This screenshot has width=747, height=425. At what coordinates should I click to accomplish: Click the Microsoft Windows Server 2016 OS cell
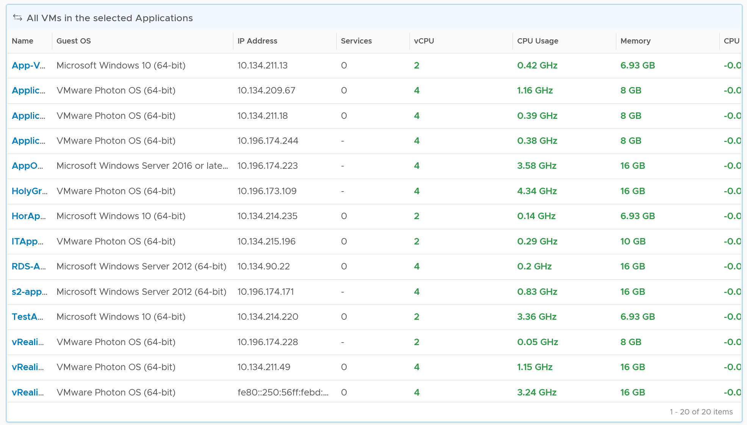[x=142, y=166]
